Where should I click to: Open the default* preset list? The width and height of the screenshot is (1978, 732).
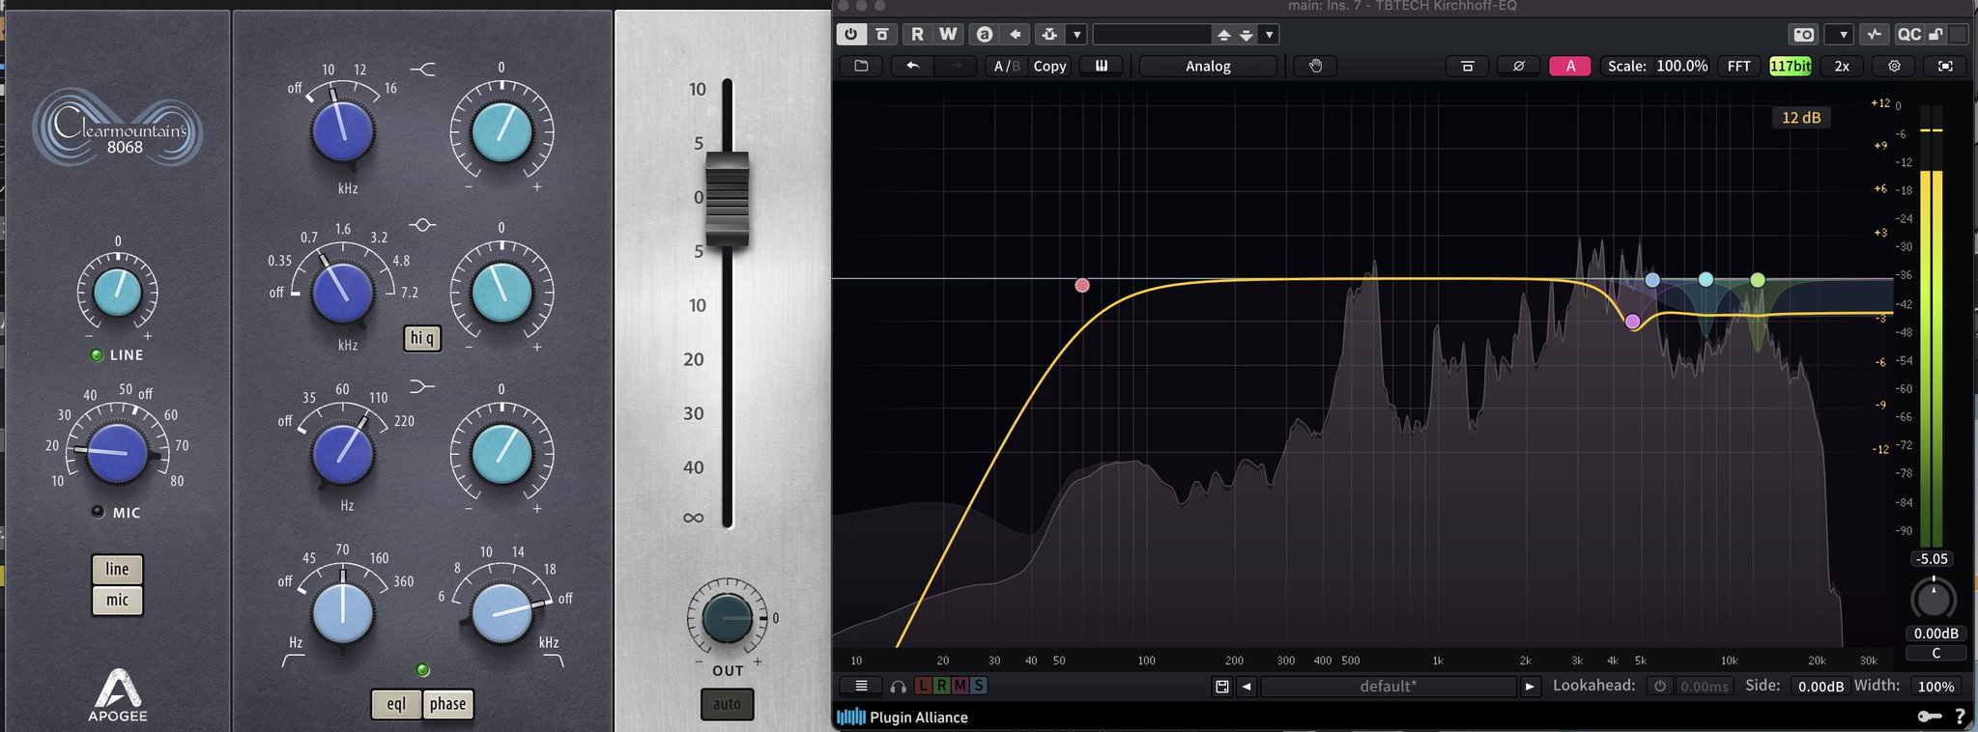1388,687
